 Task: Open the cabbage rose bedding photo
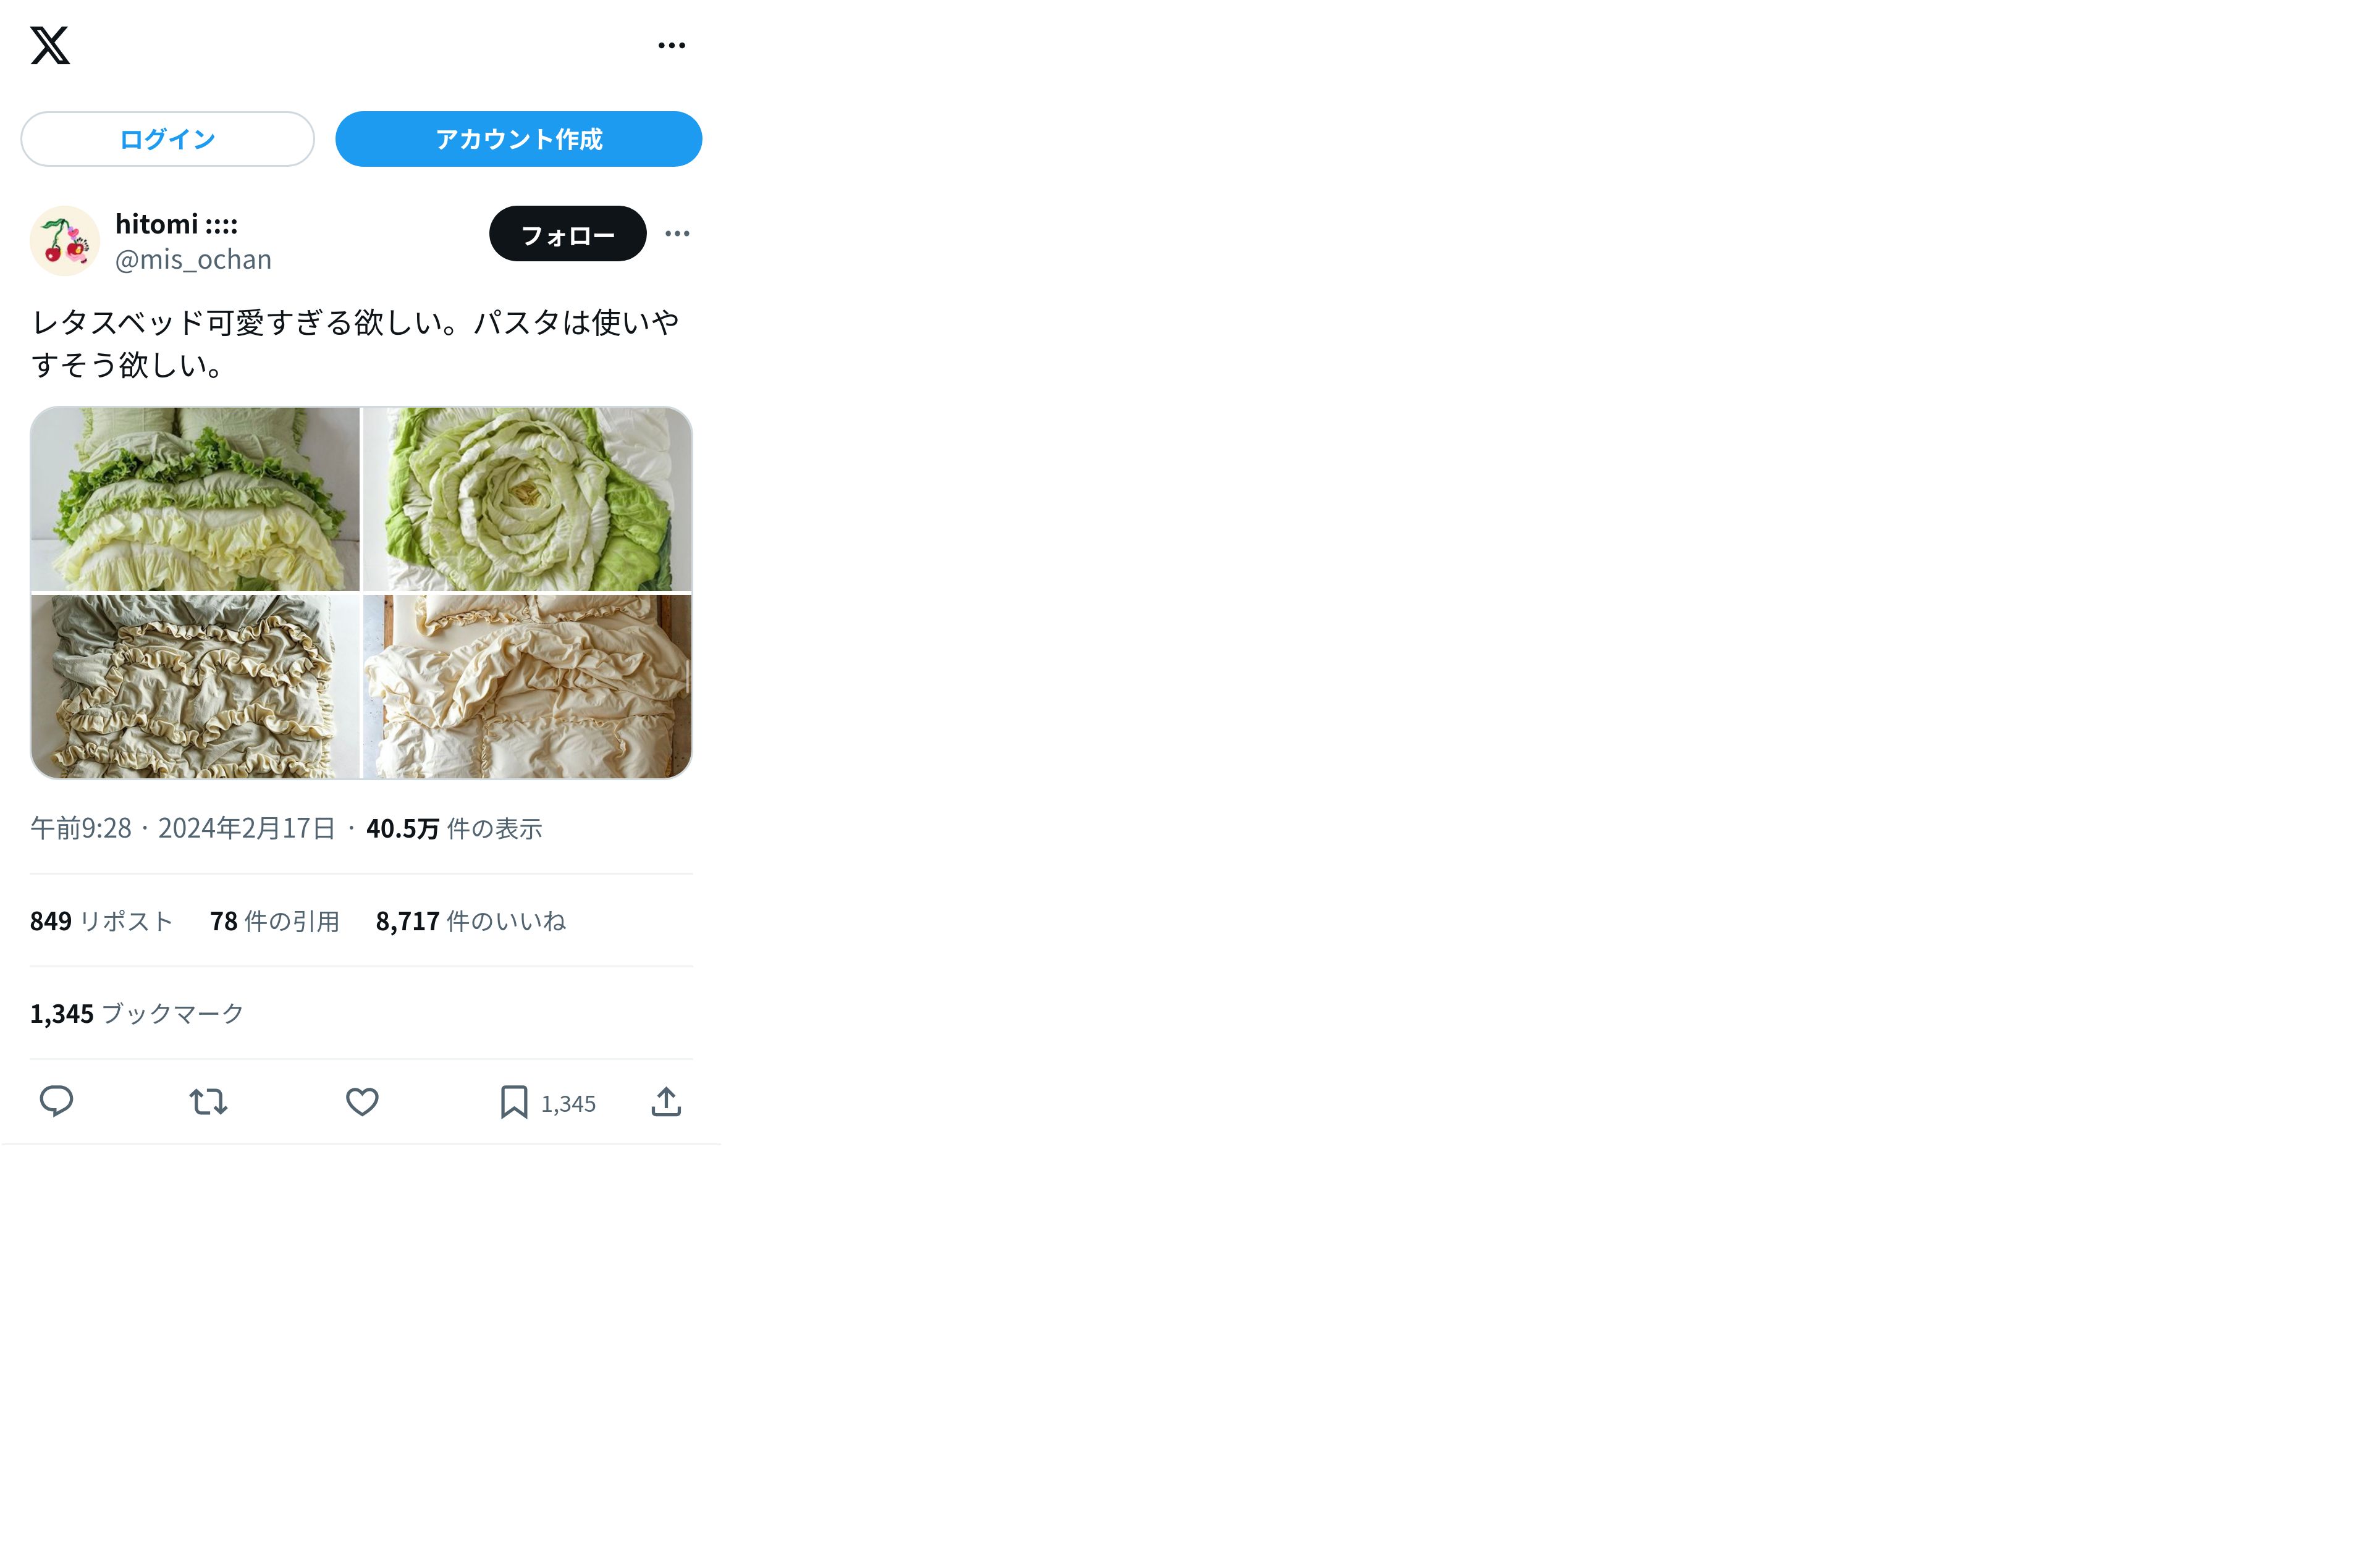point(527,499)
